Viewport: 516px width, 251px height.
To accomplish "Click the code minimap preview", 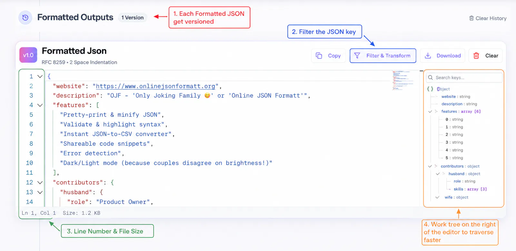I will 403,81.
